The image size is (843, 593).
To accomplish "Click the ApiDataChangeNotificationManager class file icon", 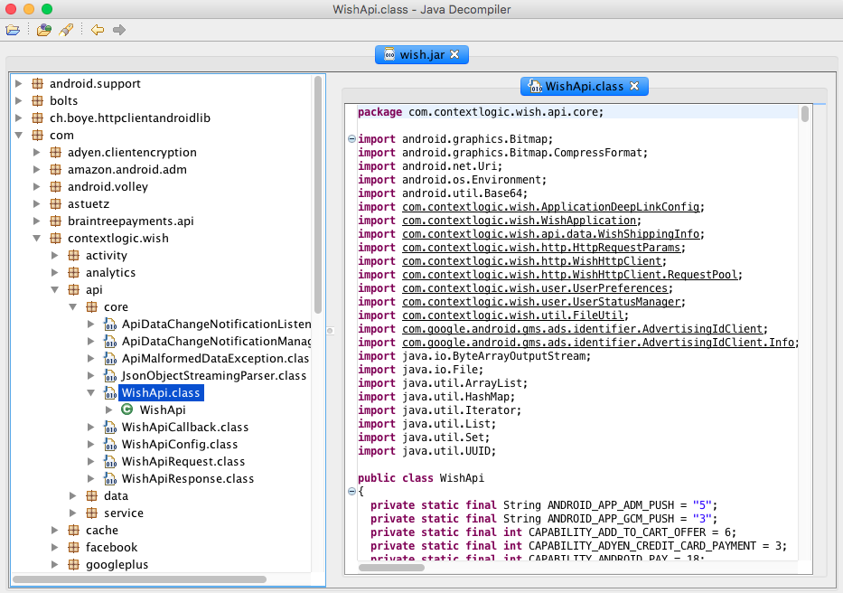I will (110, 342).
